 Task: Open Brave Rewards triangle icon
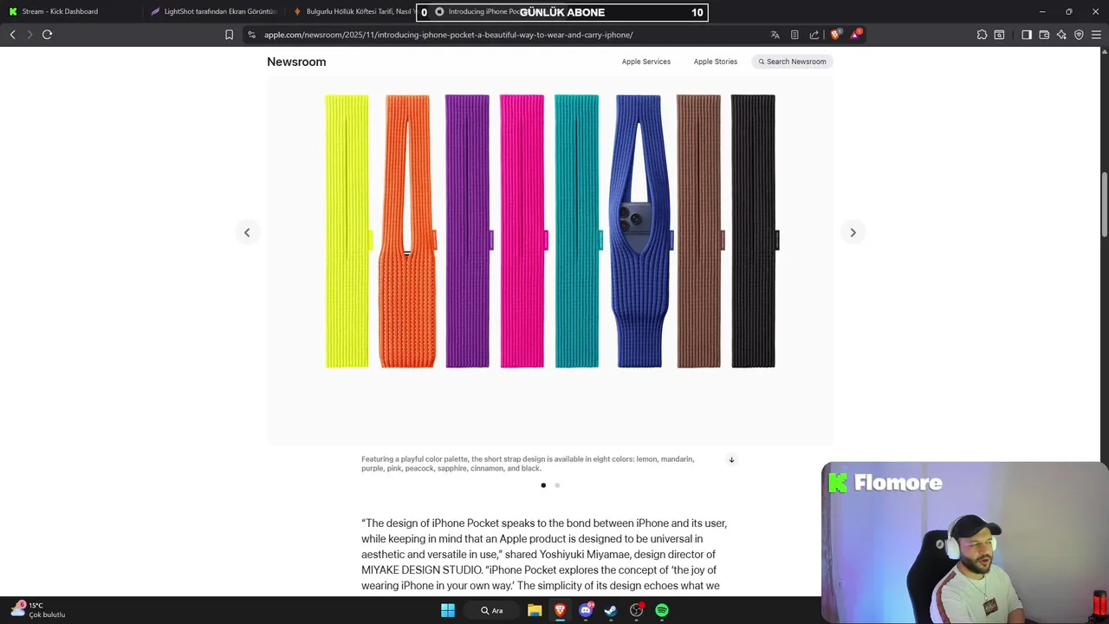[856, 35]
